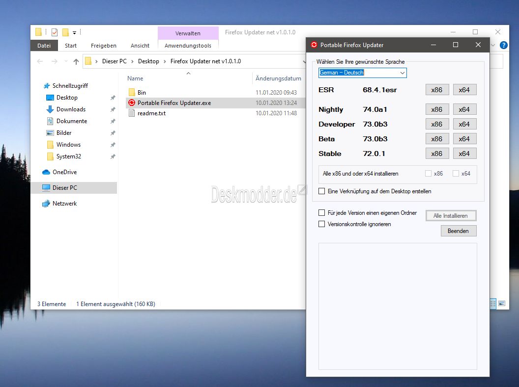Switch to the Start ribbon tab

[70, 46]
